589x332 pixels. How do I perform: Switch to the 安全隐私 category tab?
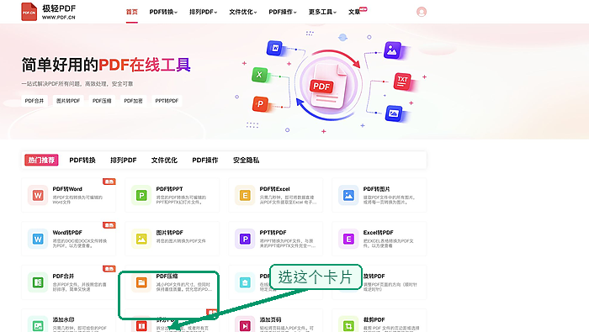pos(246,161)
